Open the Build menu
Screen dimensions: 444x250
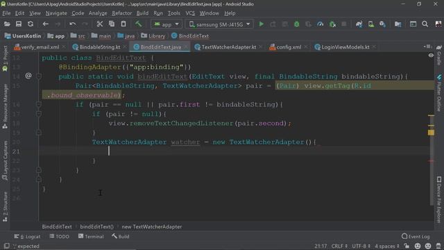[x=142, y=13]
